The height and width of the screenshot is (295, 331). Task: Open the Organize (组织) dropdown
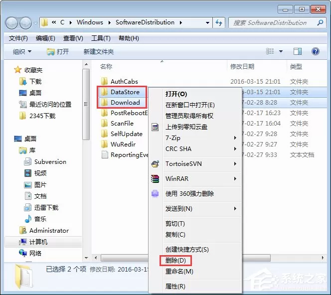22,51
